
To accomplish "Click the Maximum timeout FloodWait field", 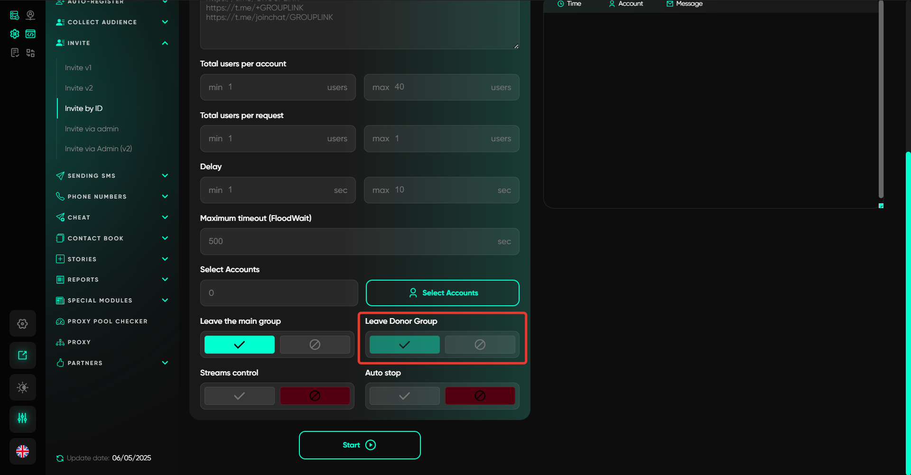I will (x=351, y=241).
